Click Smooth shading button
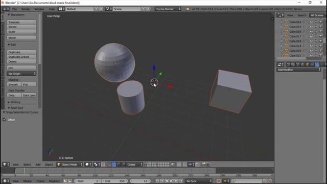Image resolution: width=327 pixels, height=184 pixels. 14,84
